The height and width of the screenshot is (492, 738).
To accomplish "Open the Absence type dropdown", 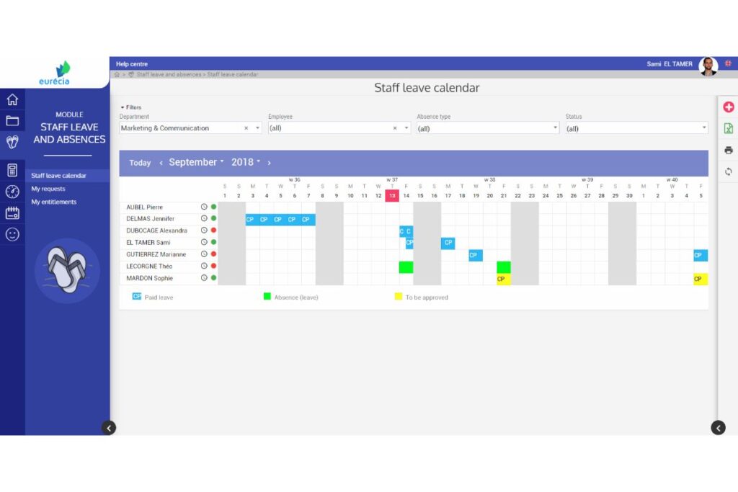I will pos(488,128).
